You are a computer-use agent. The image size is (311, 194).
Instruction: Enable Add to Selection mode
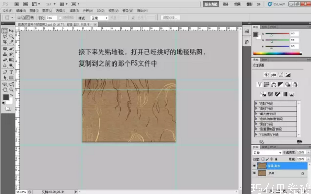[23, 18]
